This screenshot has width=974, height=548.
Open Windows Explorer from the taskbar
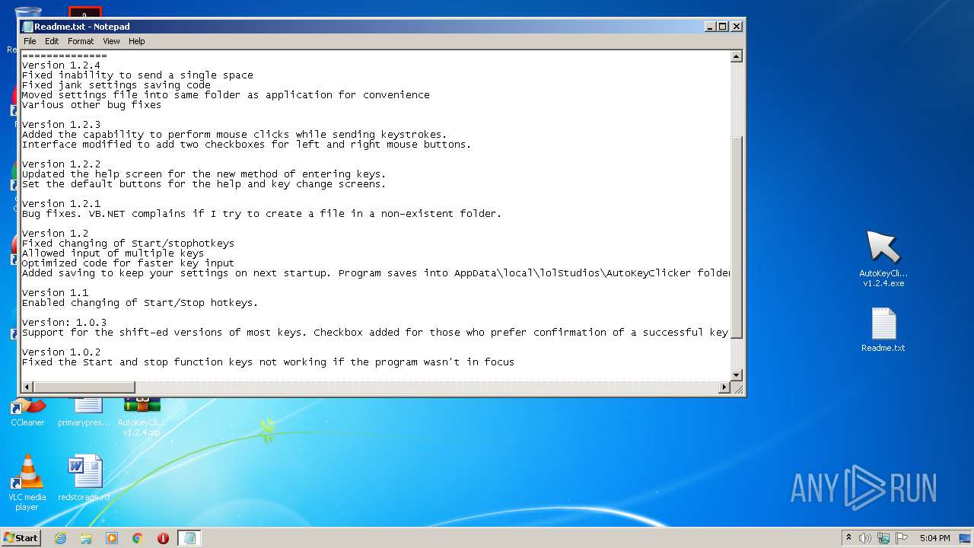tap(86, 538)
